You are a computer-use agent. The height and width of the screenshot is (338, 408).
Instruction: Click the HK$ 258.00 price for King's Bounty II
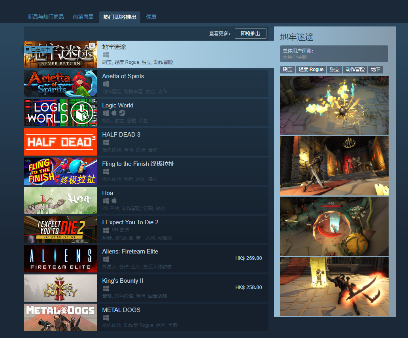[249, 287]
